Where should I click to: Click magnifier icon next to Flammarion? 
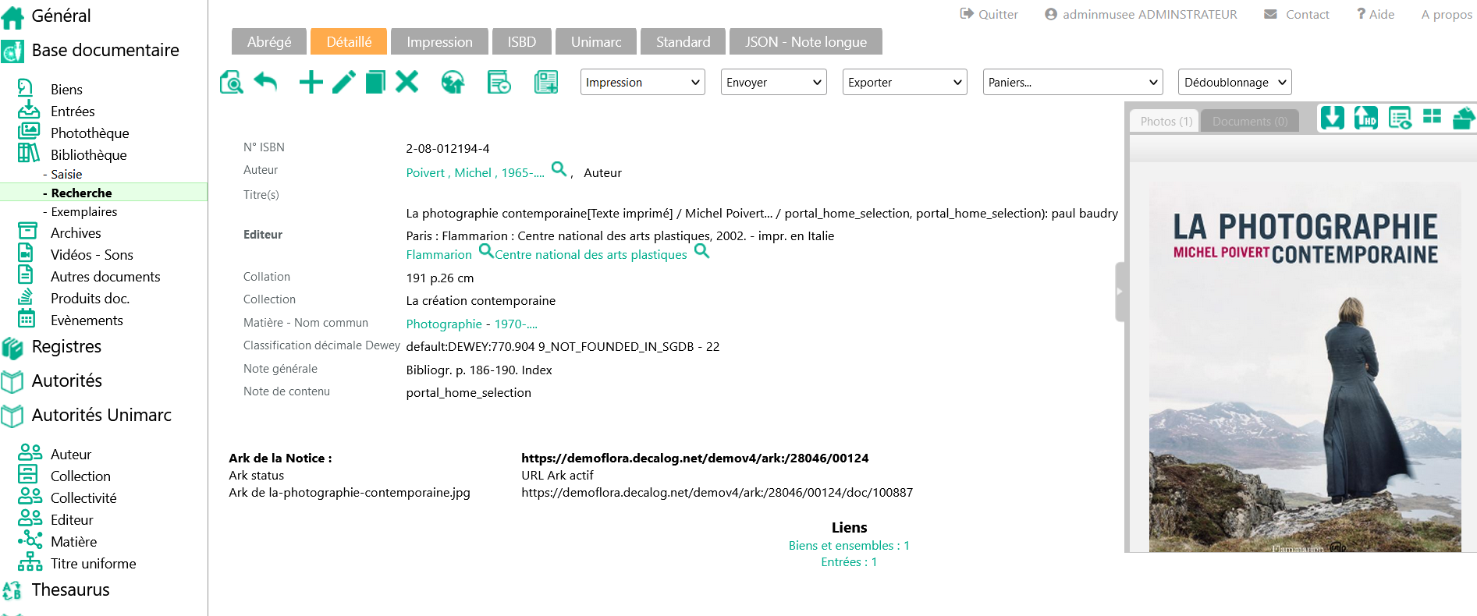point(485,250)
